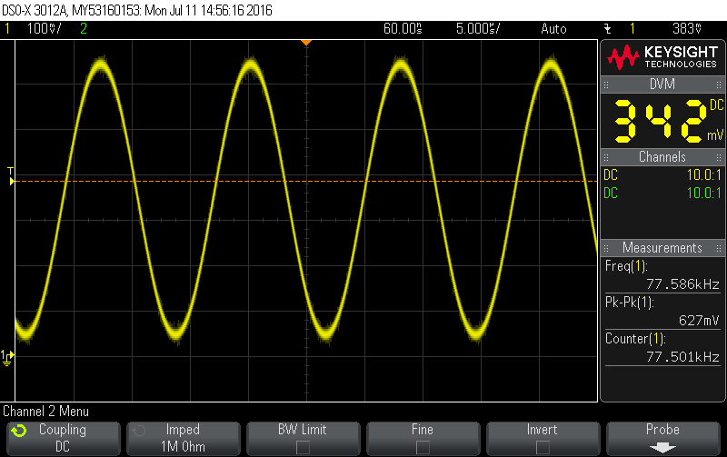Click the Probe down arrow icon
Screen dimensions: 727x457
coord(662,447)
